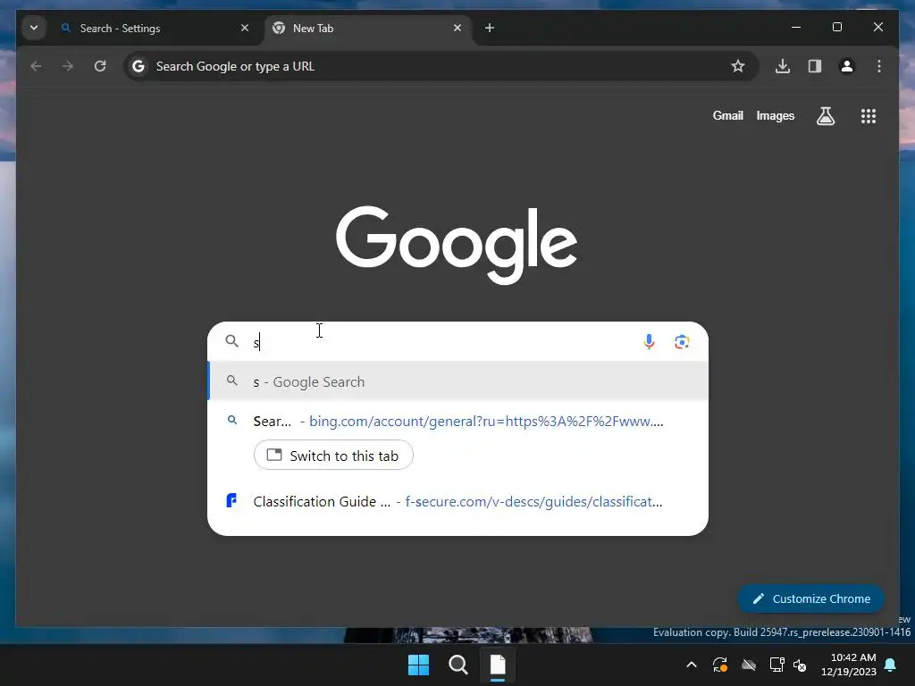Open the Chrome three-dot menu

pos(879,66)
